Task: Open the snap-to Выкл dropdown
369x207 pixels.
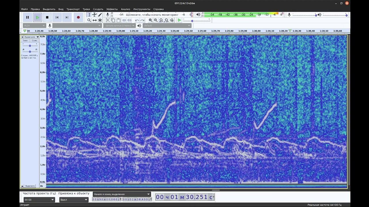Action: pos(74,200)
